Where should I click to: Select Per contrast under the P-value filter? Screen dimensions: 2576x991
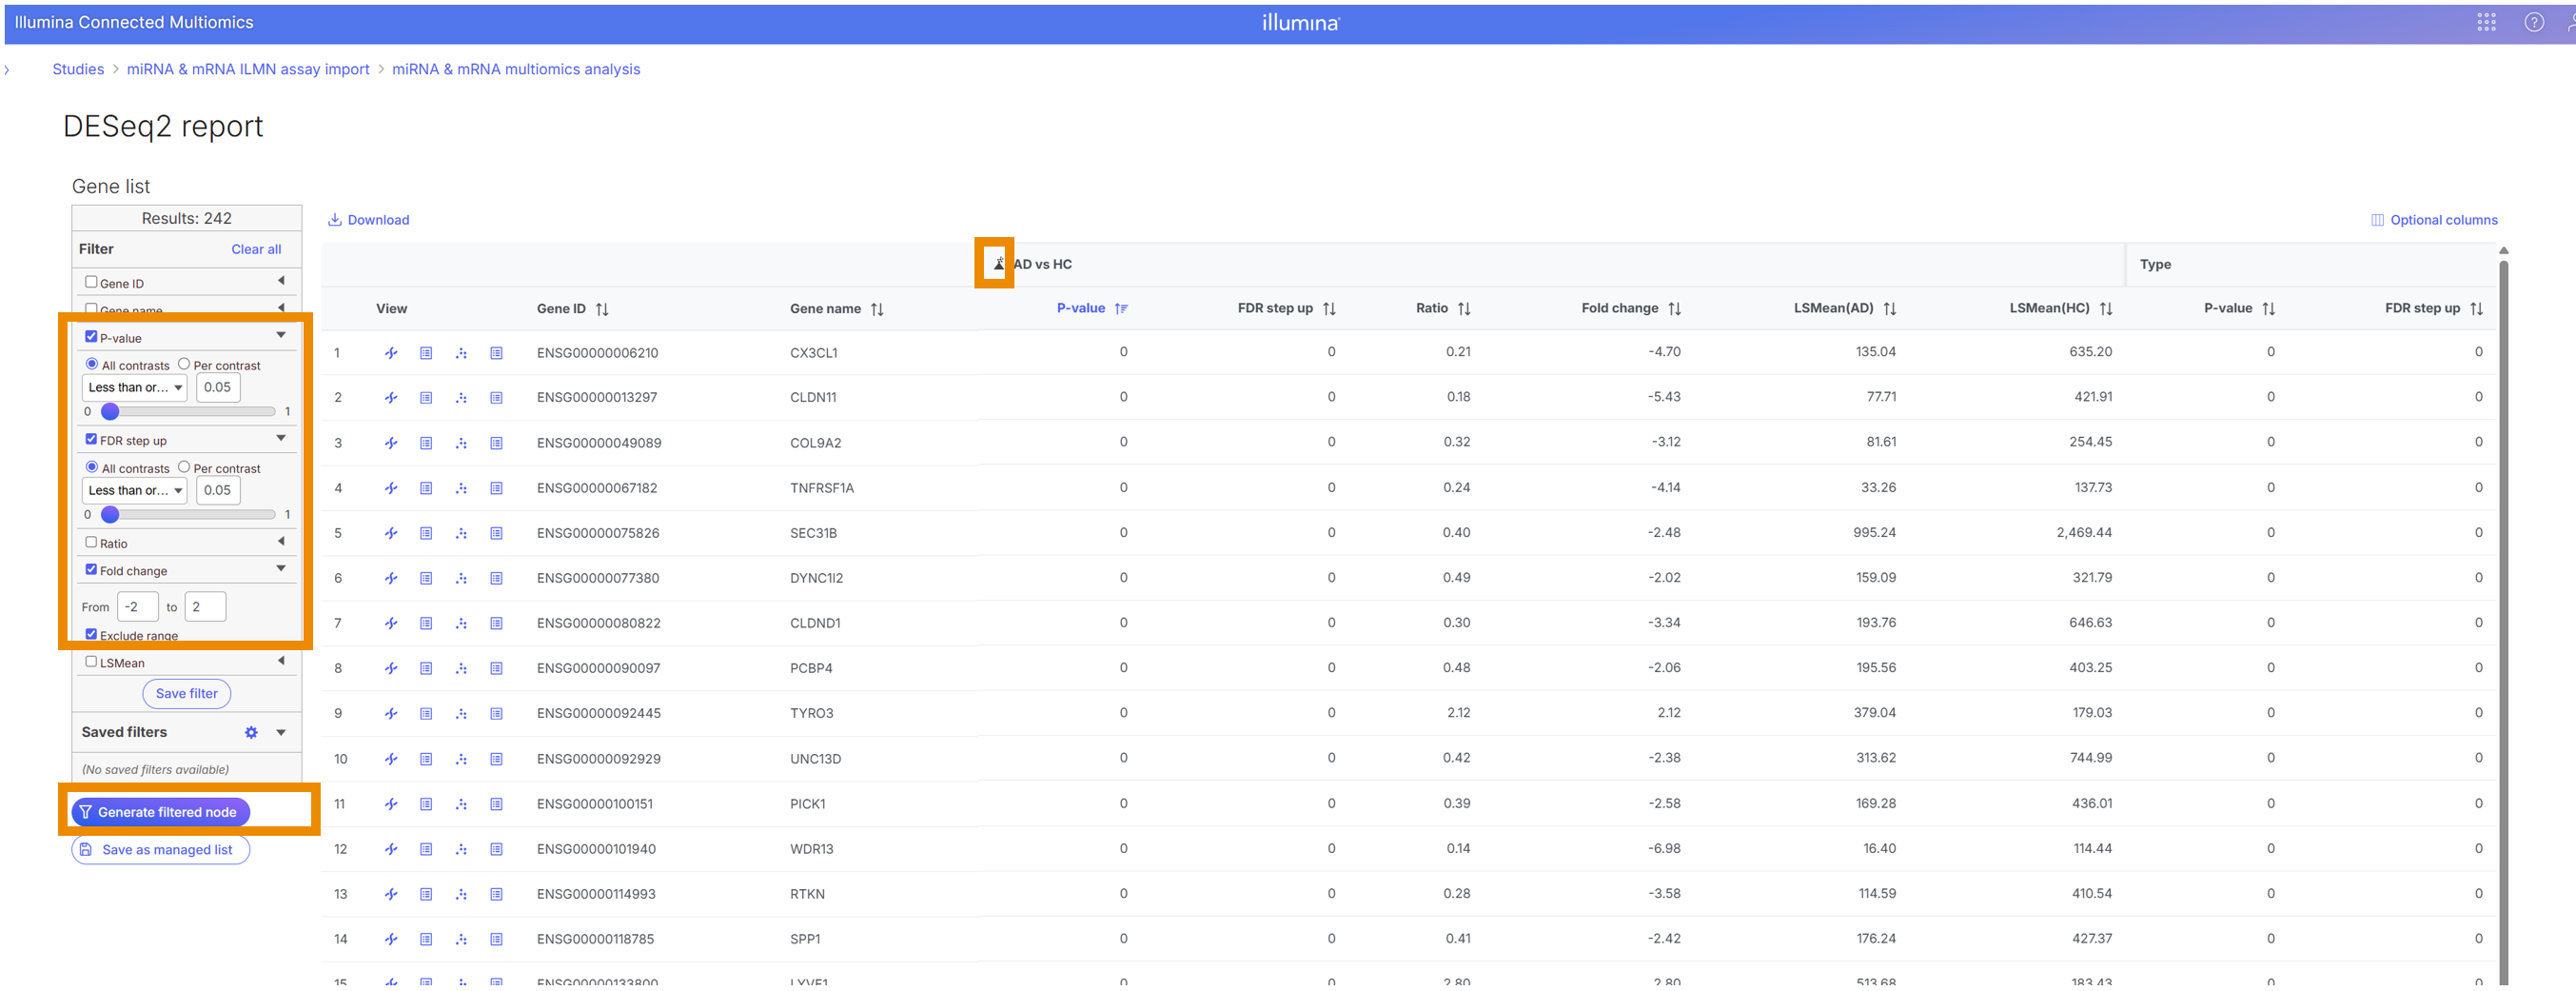[184, 365]
